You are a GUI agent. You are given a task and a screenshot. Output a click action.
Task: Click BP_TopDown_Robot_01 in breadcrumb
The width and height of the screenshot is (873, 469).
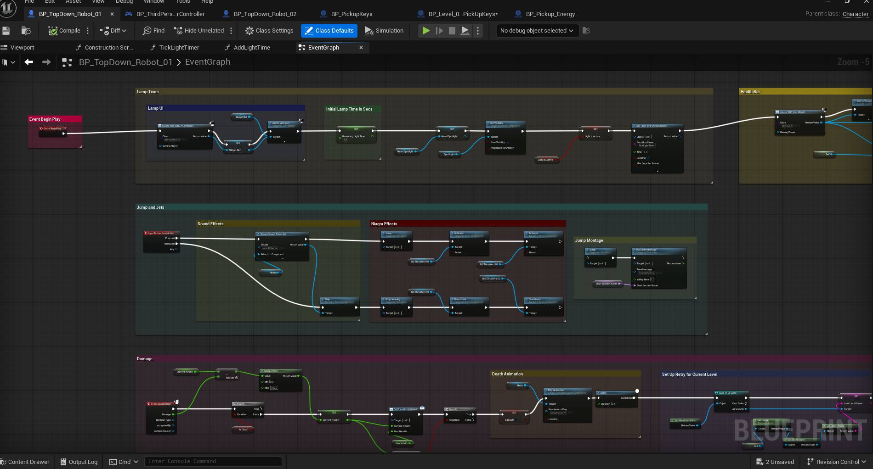(125, 62)
